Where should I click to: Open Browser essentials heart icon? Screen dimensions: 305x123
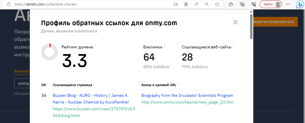pos(253,4)
